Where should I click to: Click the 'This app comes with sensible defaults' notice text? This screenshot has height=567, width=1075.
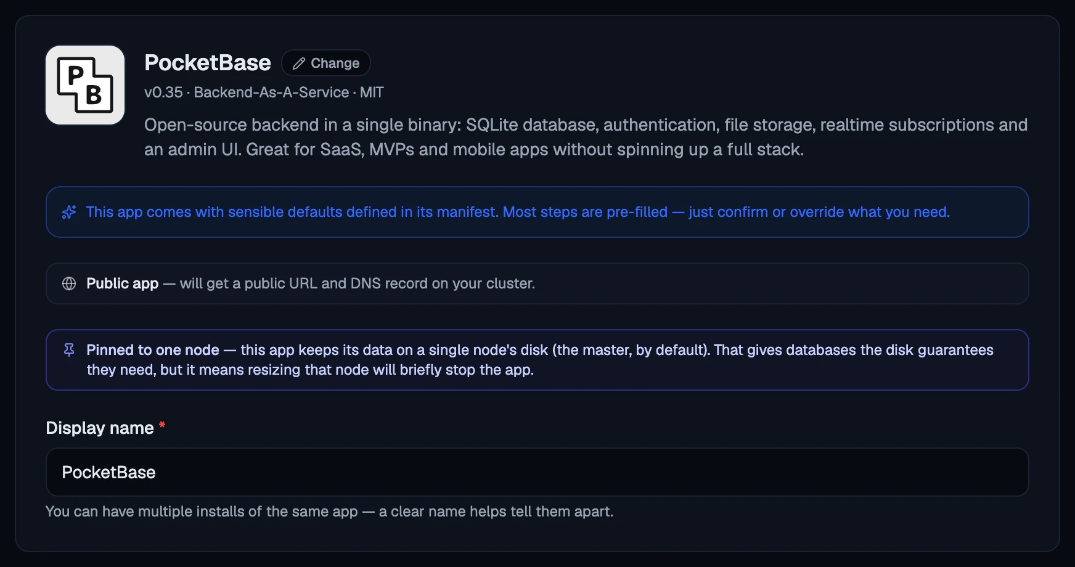518,212
